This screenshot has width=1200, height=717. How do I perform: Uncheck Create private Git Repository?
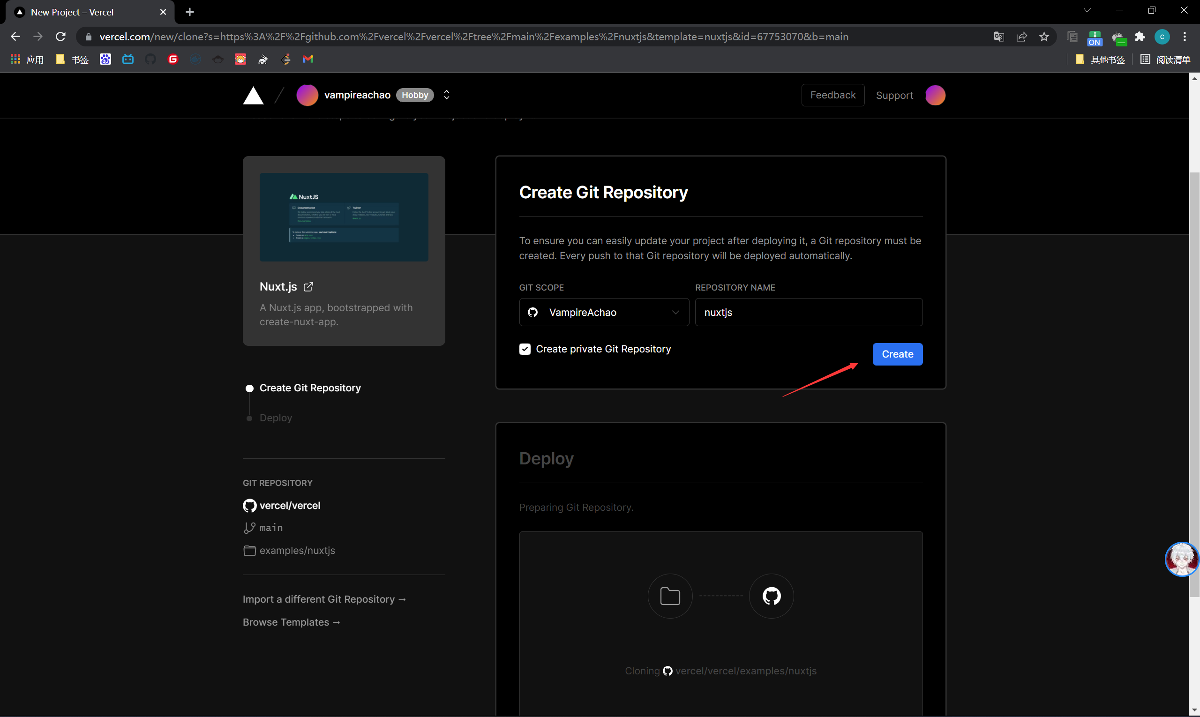[x=525, y=349]
